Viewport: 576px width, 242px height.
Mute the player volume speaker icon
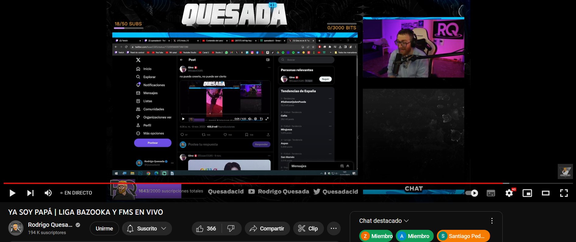[x=48, y=193]
